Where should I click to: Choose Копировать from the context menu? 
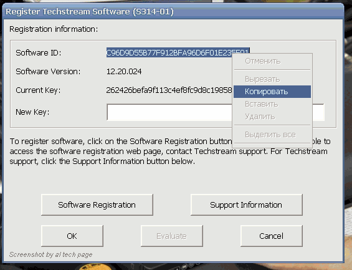pos(272,92)
